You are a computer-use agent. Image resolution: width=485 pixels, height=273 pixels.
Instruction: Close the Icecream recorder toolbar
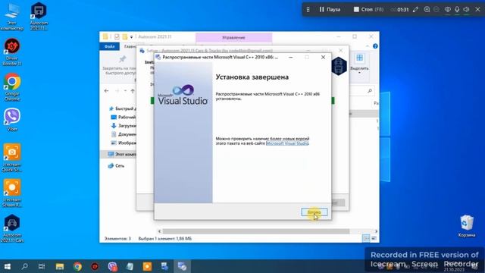[x=477, y=10]
